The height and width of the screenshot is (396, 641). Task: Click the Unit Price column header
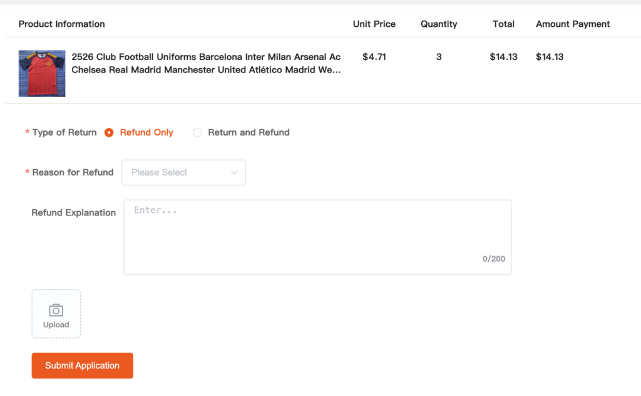[x=374, y=24]
